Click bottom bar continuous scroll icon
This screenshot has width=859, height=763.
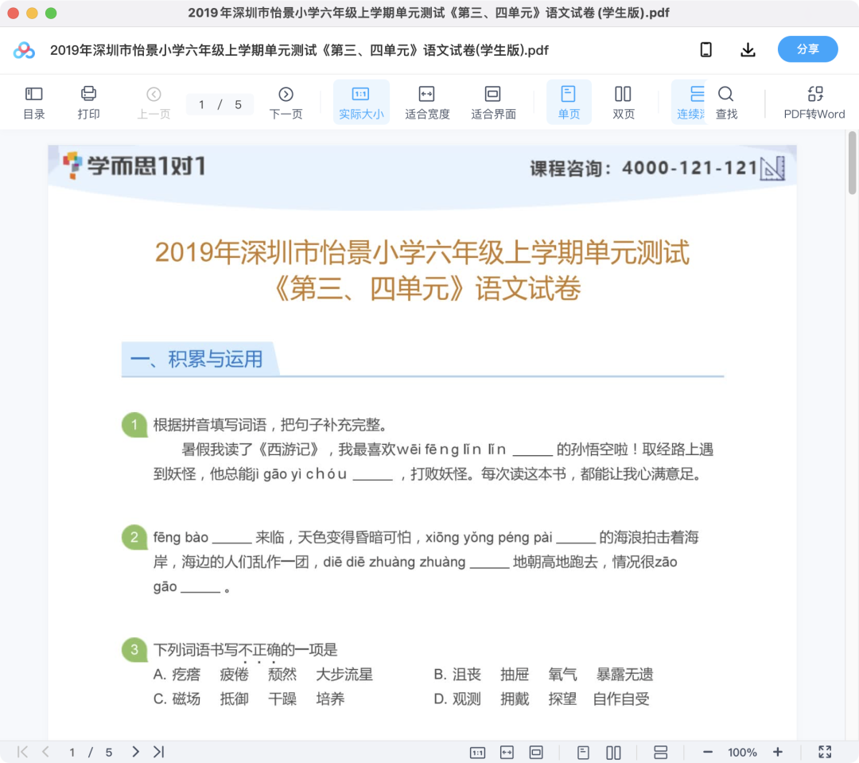661,753
